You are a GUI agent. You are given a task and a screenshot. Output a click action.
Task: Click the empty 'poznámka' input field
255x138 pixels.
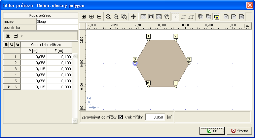[x=57, y=28]
